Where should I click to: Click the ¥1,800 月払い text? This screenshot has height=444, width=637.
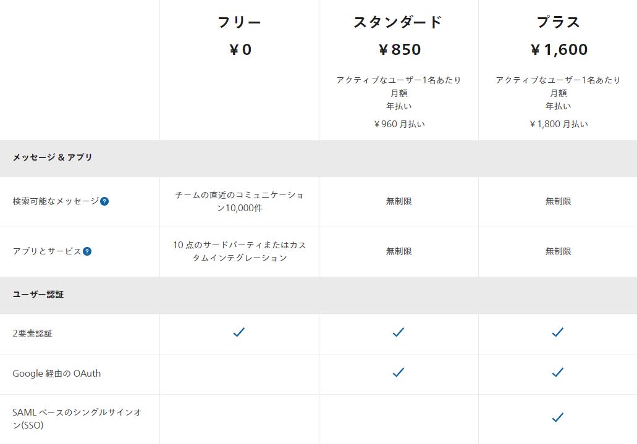click(559, 124)
